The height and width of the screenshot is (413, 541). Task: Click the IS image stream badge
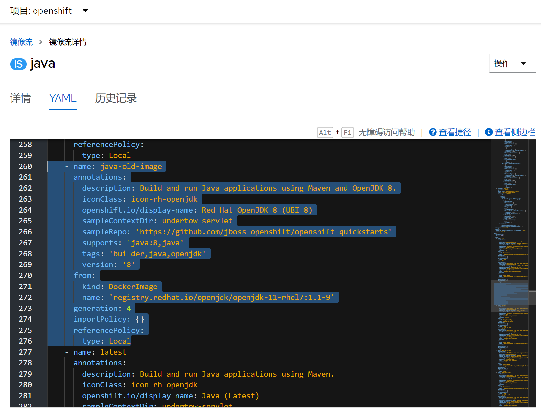[18, 64]
